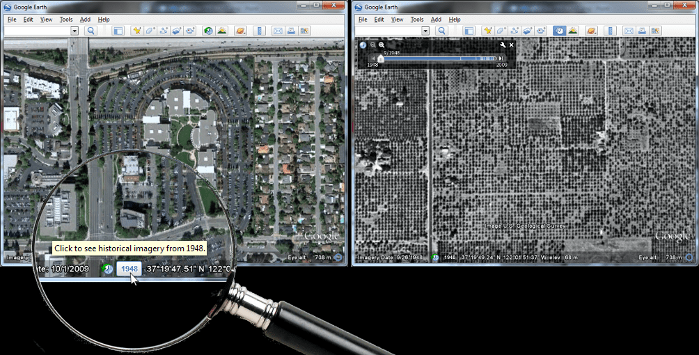The height and width of the screenshot is (355, 699).
Task: Open Help menu in left Google Earth window
Action: (x=104, y=19)
